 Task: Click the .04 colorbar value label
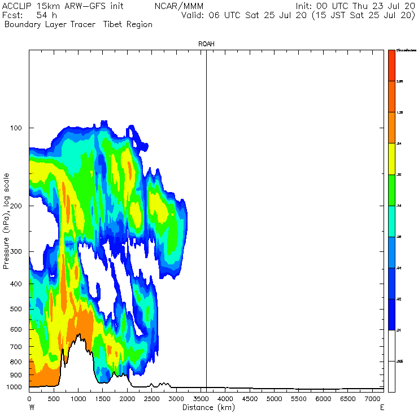399,268
